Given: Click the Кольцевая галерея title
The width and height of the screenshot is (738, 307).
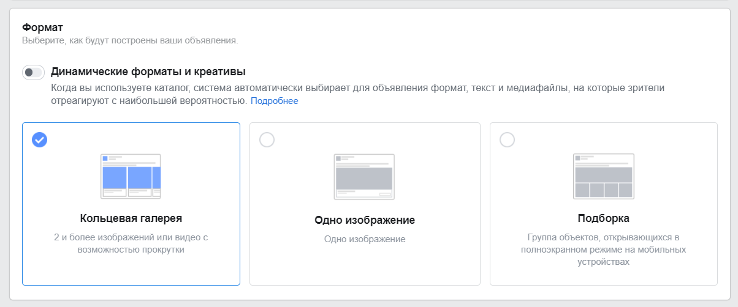Looking at the screenshot, I should 131,218.
